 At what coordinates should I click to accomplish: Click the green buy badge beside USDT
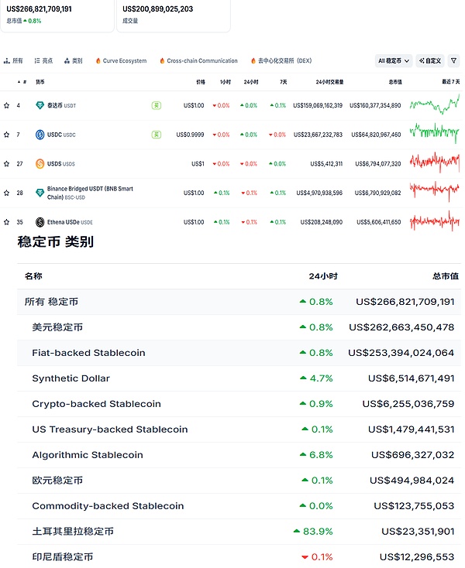(156, 105)
